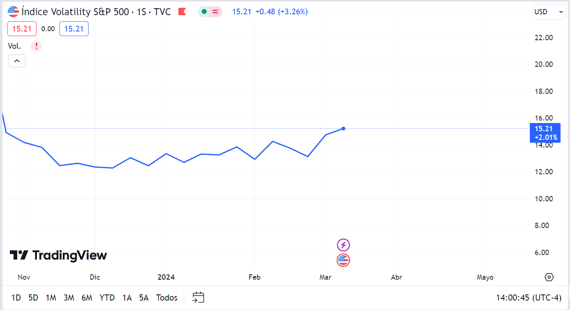Click the red flag marker icon

click(x=182, y=11)
